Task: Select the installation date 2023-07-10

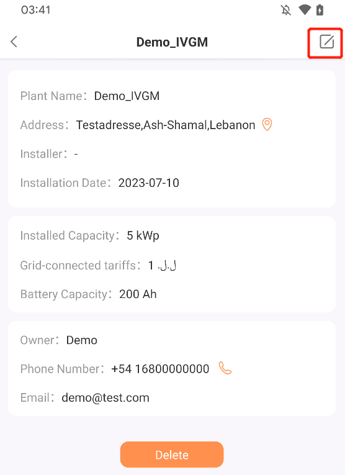Action: tap(148, 183)
